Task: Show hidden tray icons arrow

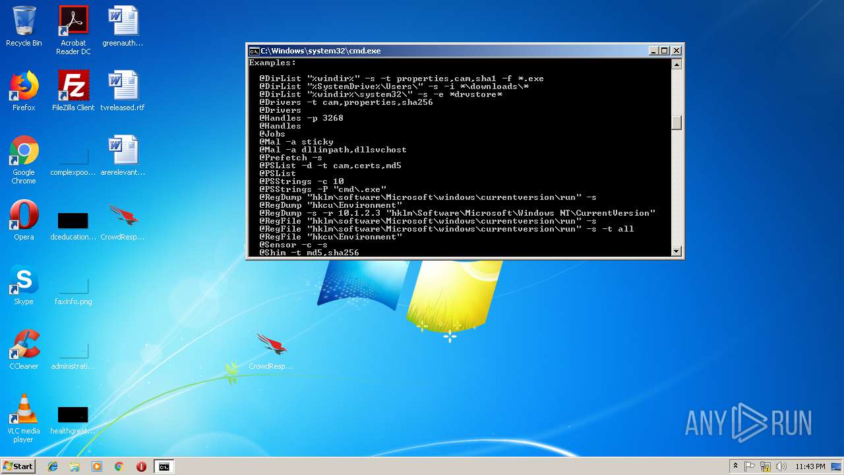Action: click(735, 466)
